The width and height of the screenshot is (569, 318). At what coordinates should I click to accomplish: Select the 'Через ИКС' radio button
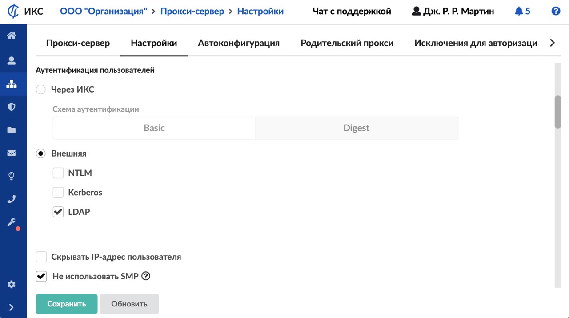(41, 89)
